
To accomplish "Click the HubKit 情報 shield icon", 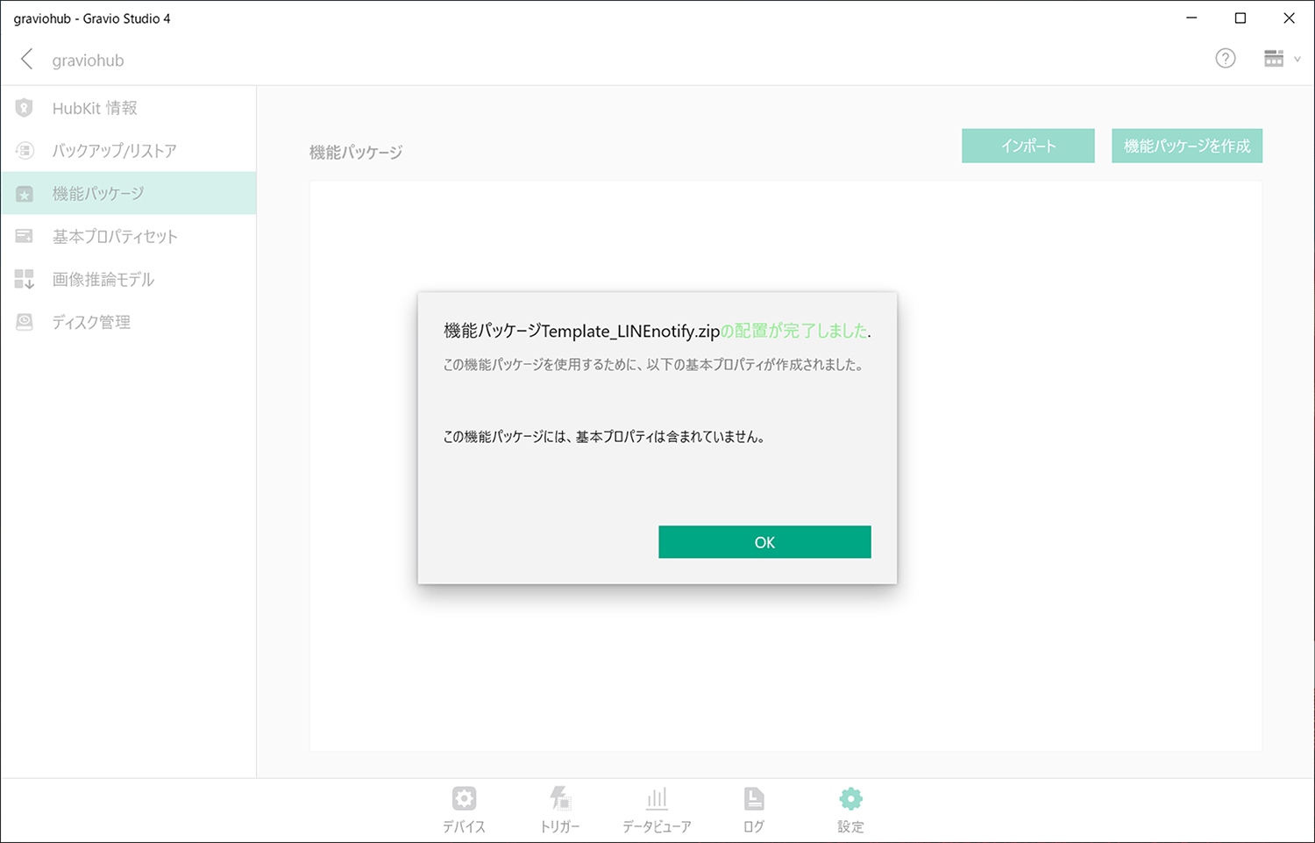I will click(25, 108).
